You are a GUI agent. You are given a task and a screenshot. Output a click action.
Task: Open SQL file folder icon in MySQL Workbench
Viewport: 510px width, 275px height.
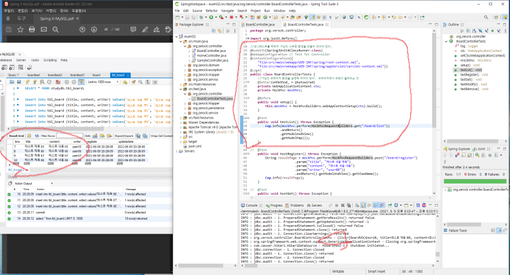tap(12, 82)
